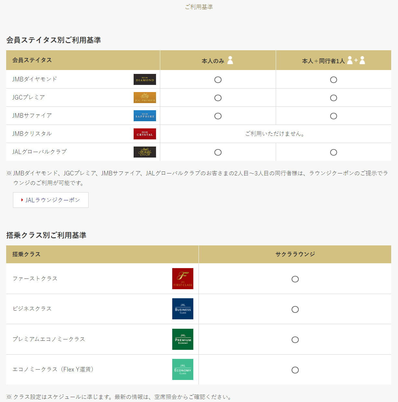Click the JMB Diamond status badge

coord(145,79)
